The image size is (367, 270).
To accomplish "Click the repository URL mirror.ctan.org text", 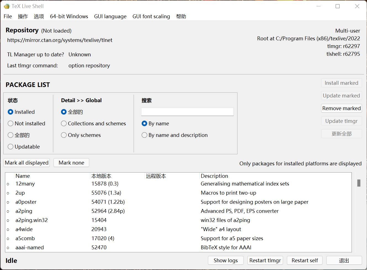I will coord(60,40).
